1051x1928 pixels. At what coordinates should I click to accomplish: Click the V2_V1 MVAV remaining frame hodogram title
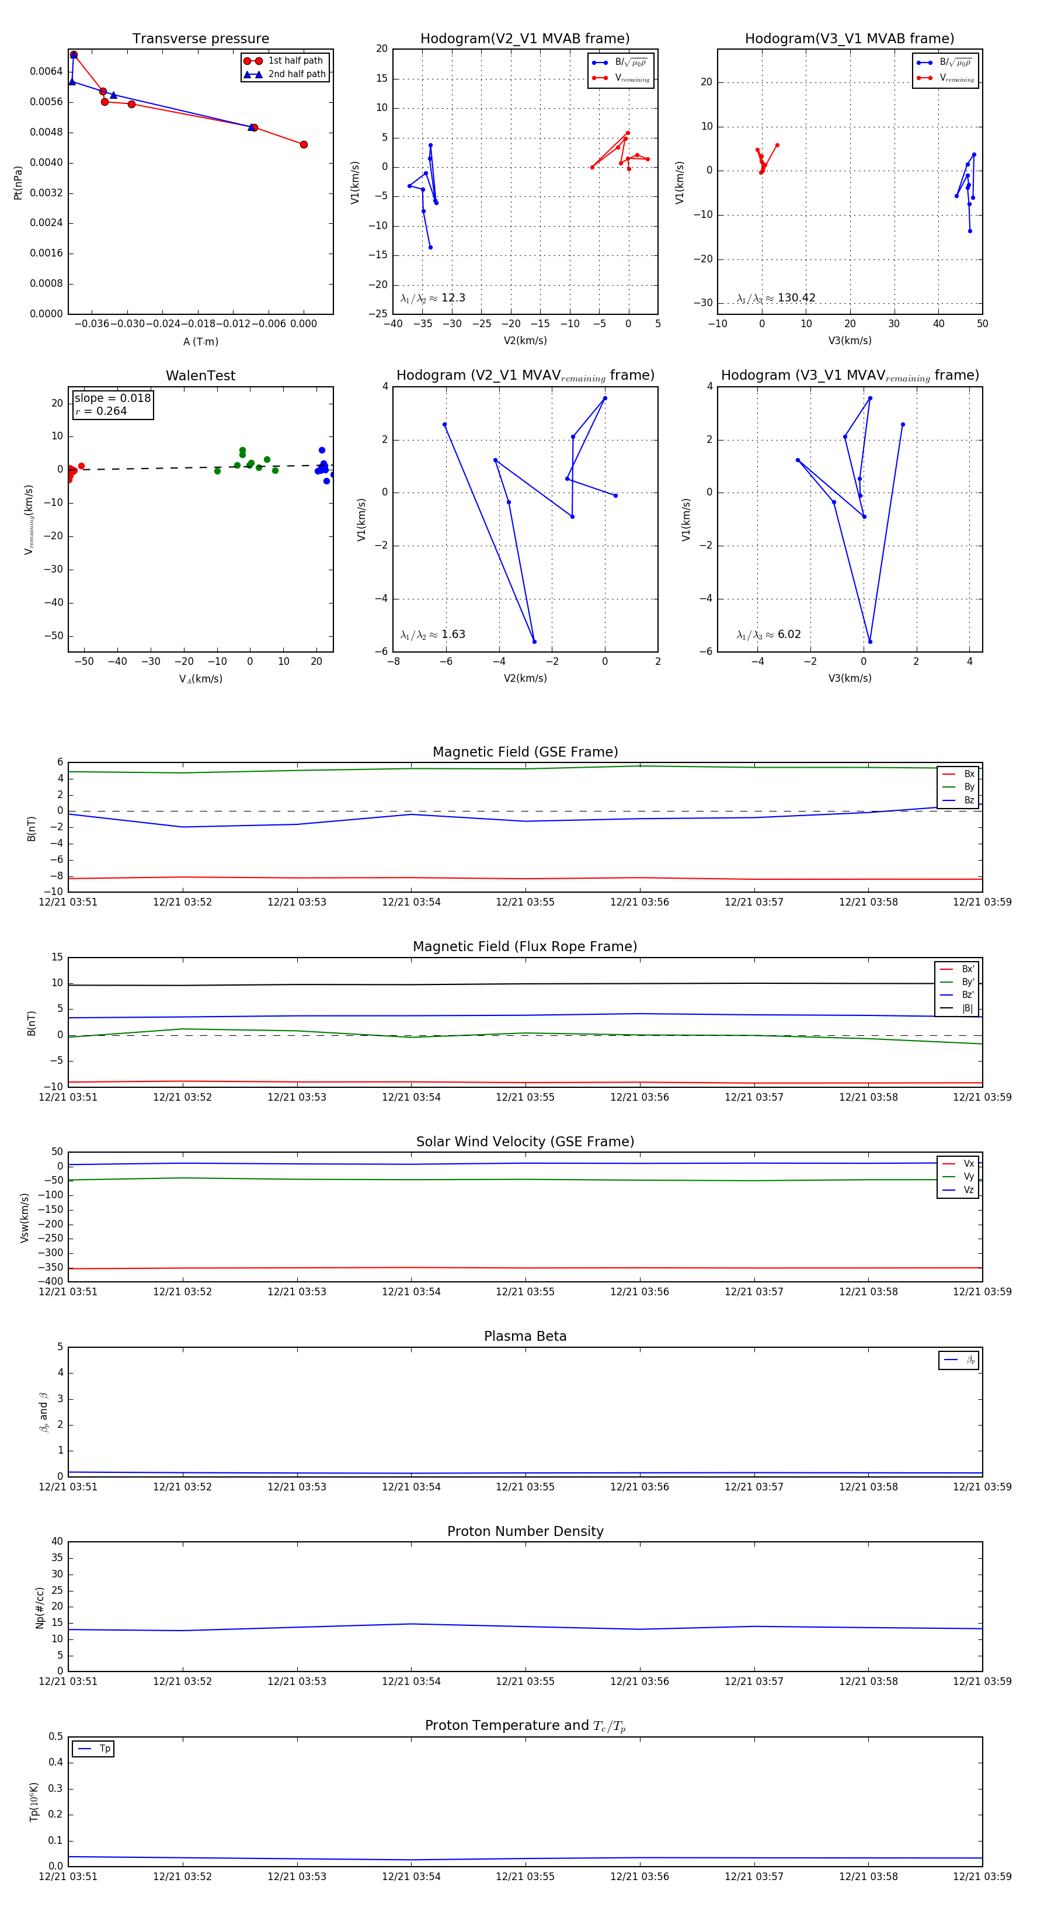point(525,376)
